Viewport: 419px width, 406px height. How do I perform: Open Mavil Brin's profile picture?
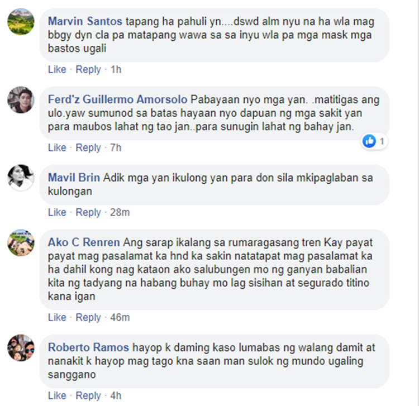21,178
